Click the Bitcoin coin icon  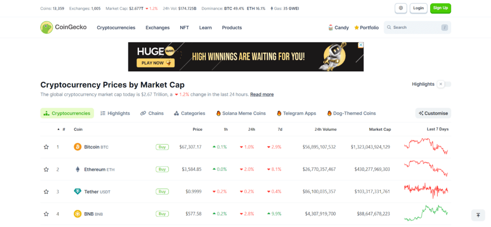tap(77, 147)
